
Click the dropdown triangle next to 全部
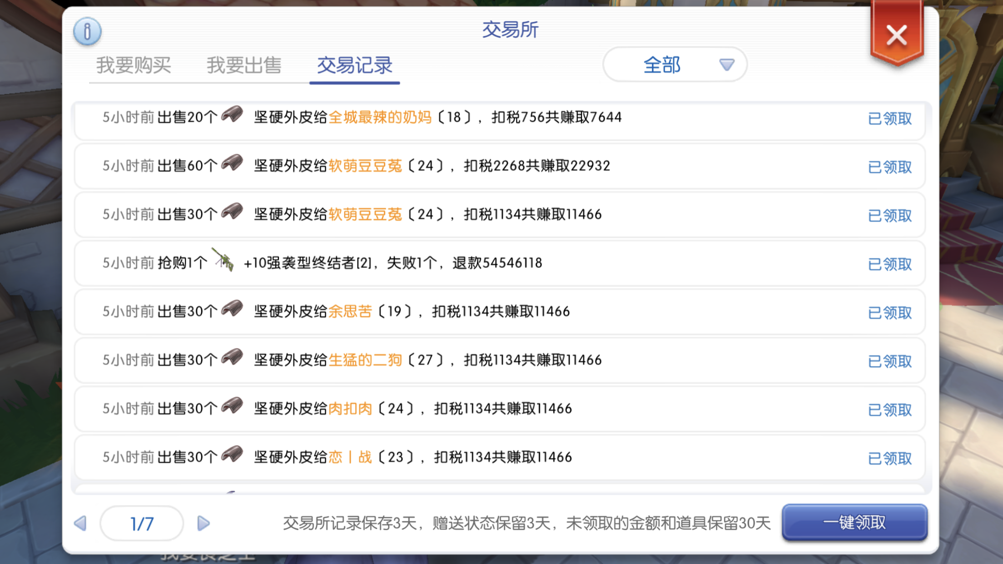[x=726, y=65]
